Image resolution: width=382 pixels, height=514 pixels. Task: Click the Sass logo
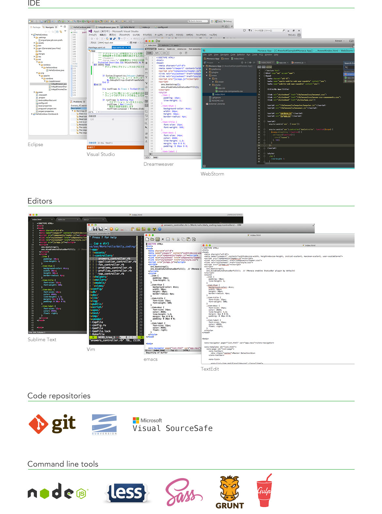point(183,492)
